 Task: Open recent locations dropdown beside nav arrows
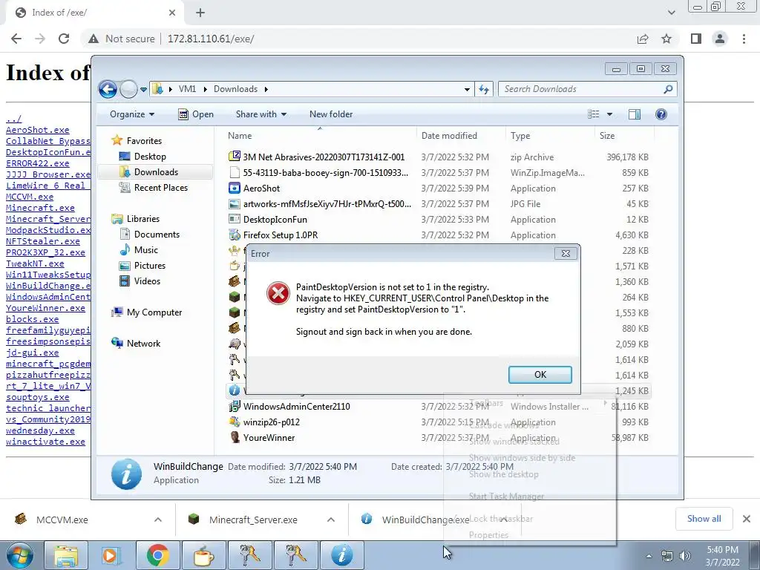click(143, 90)
